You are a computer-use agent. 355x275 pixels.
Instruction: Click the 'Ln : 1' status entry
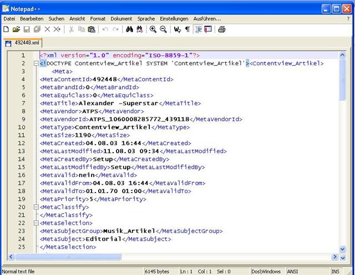click(186, 271)
